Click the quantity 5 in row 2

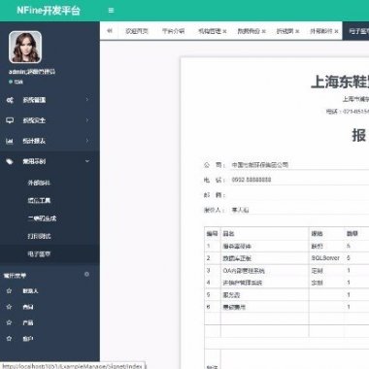point(349,258)
